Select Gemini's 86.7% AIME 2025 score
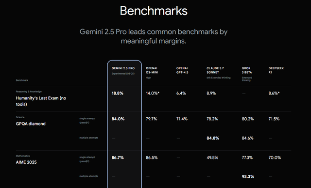311x188 pixels. [x=118, y=157]
